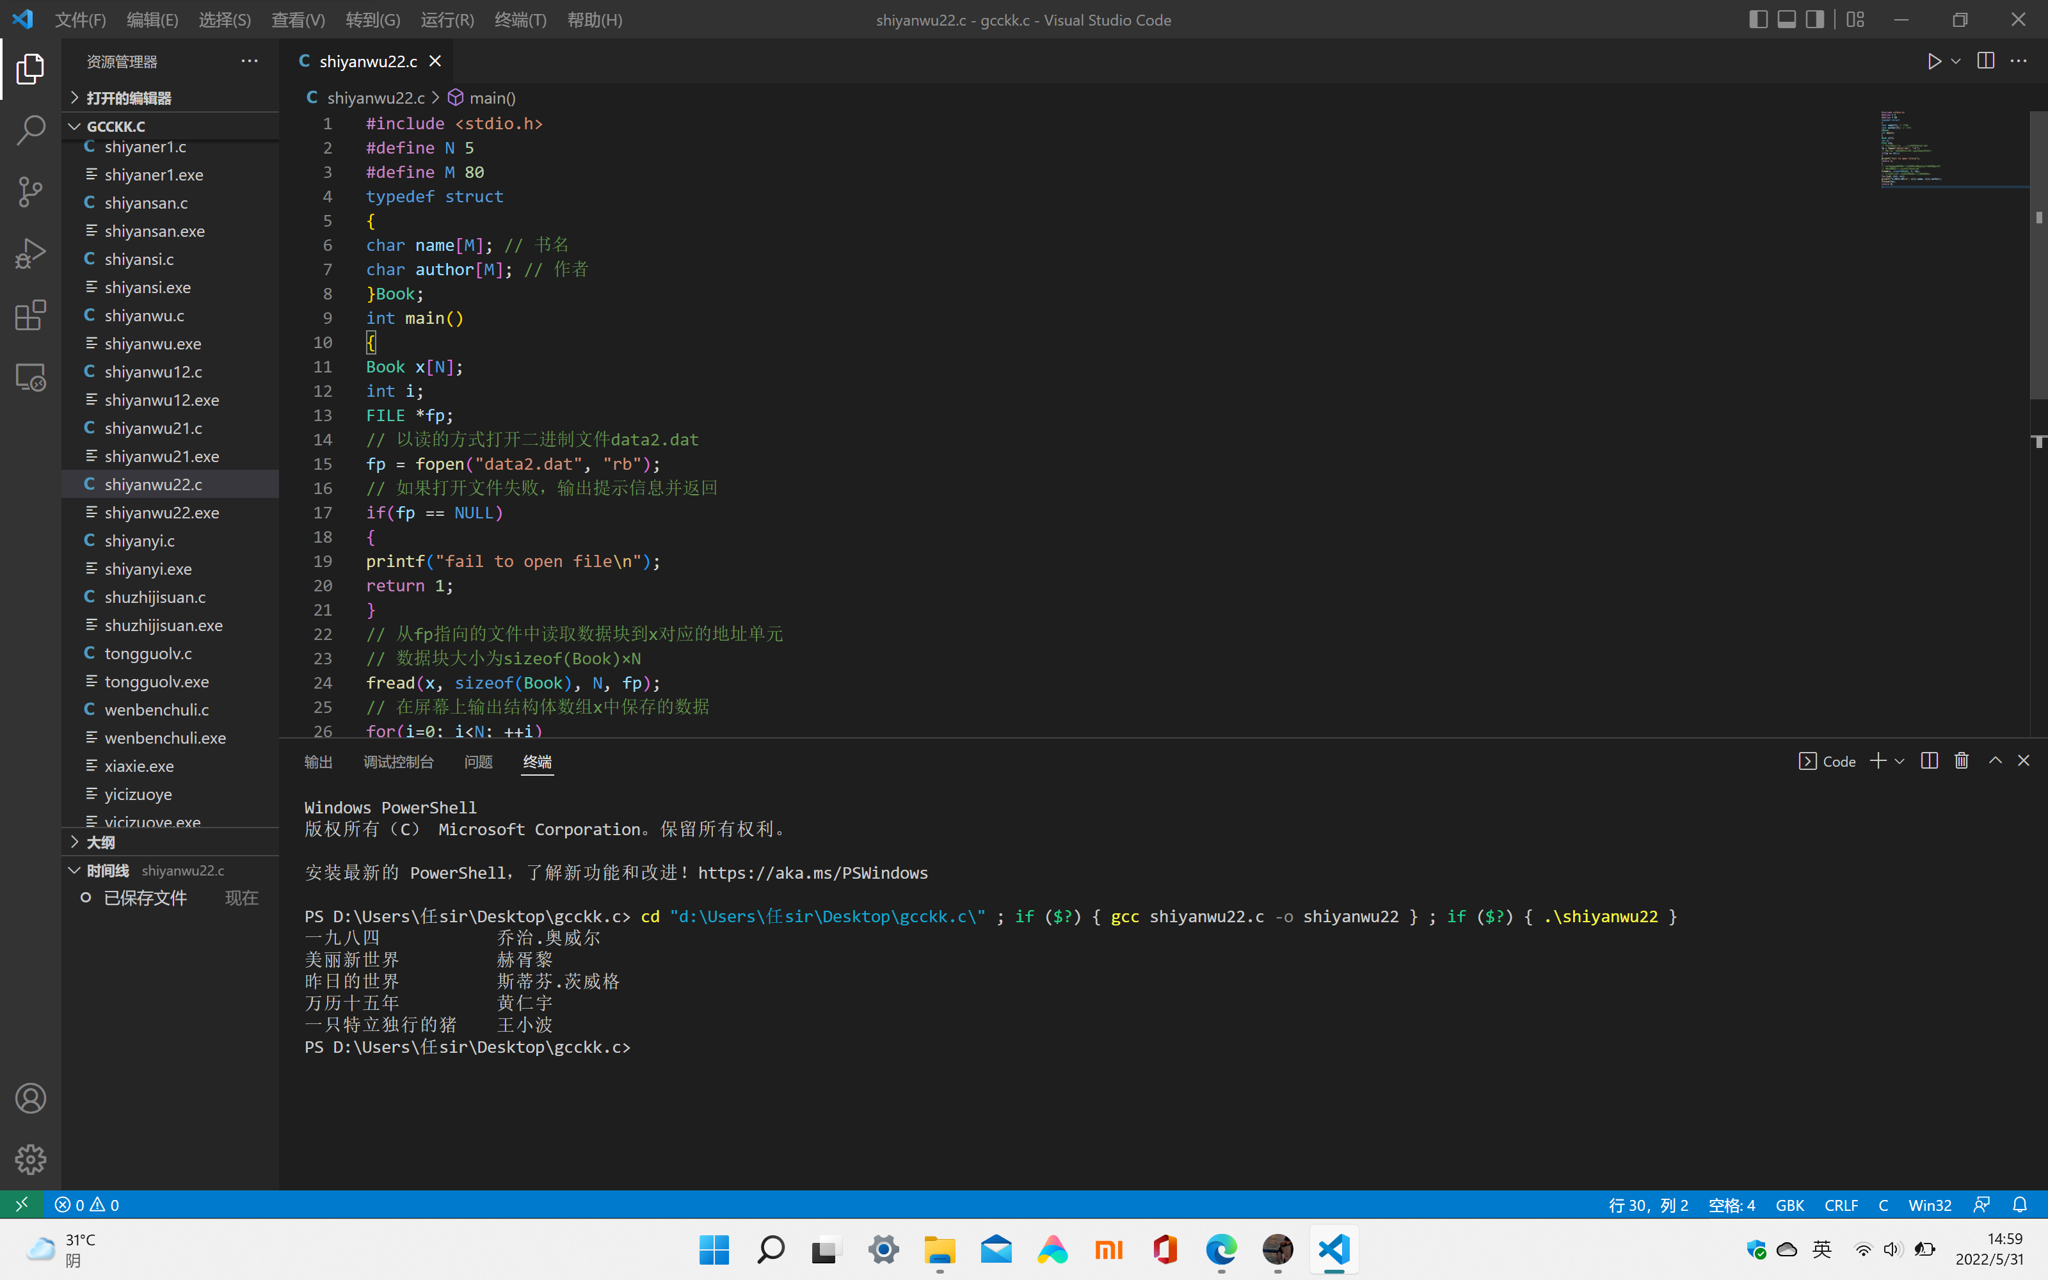Screen dimensions: 2048x1280
Task: Open the Code terminal label
Action: tap(1827, 760)
